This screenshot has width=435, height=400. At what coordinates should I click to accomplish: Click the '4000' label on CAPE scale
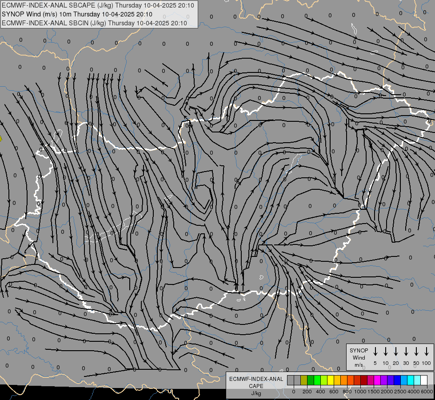[x=414, y=392]
